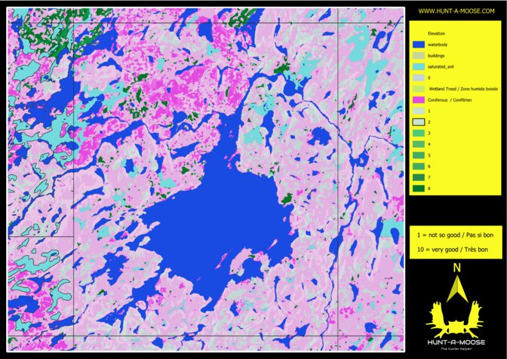
Task: Click the 'waterbody' legend label
Action: tap(438, 44)
